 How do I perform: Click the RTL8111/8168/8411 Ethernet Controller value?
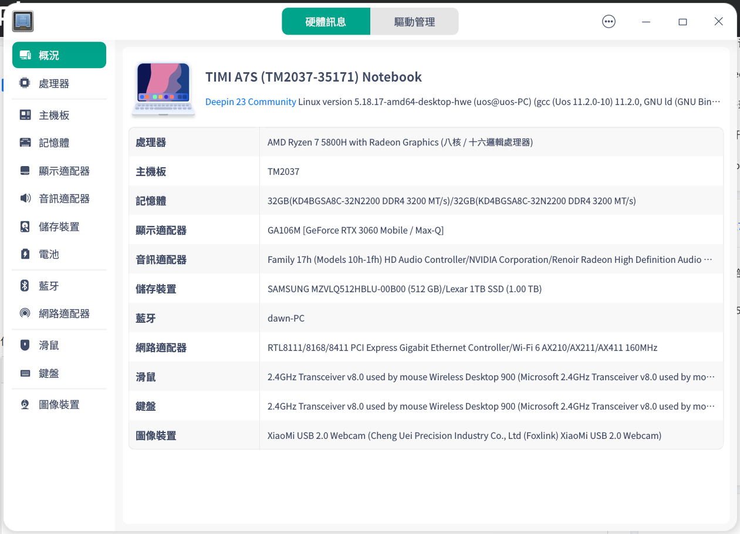(x=462, y=347)
